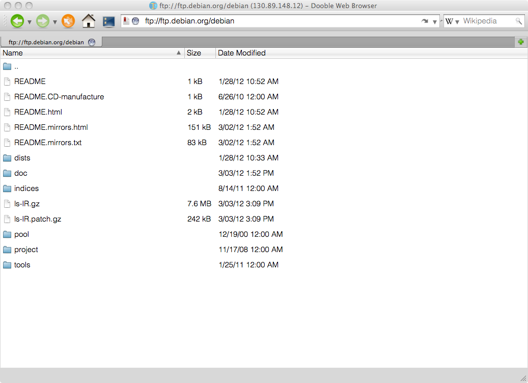Sort by the Date Modified column header
The width and height of the screenshot is (528, 383).
[371, 53]
